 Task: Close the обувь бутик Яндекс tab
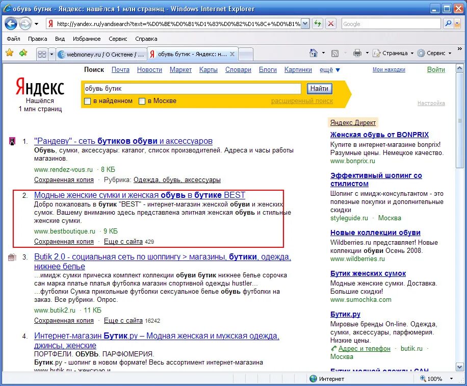click(x=232, y=54)
